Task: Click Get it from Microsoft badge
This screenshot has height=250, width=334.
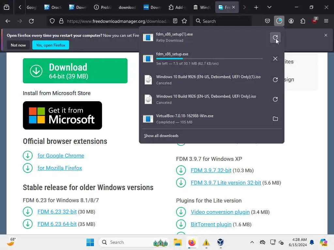Action: pyautogui.click(x=62, y=116)
